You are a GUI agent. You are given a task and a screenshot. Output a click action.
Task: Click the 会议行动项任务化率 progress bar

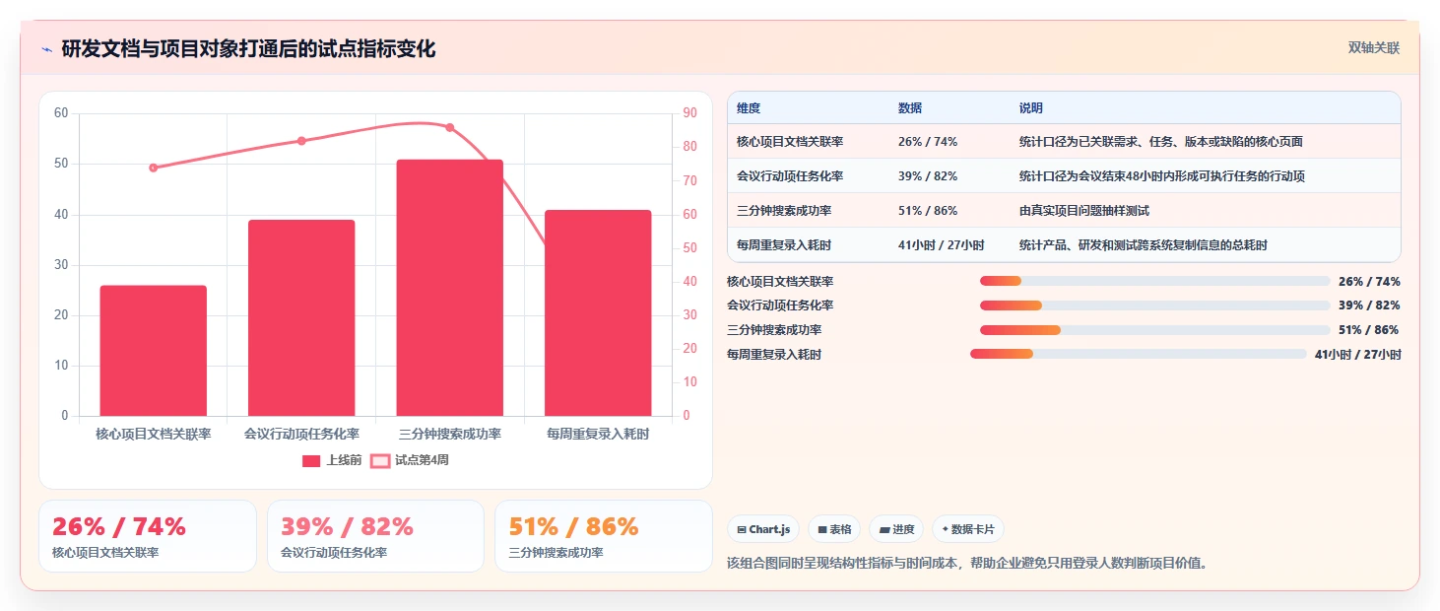coord(1154,305)
